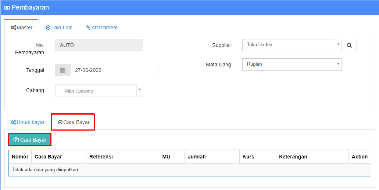Screen dimensions: 379x190
Task: Expand the Mata Uang dropdown showing Rupiah
Action: point(292,64)
